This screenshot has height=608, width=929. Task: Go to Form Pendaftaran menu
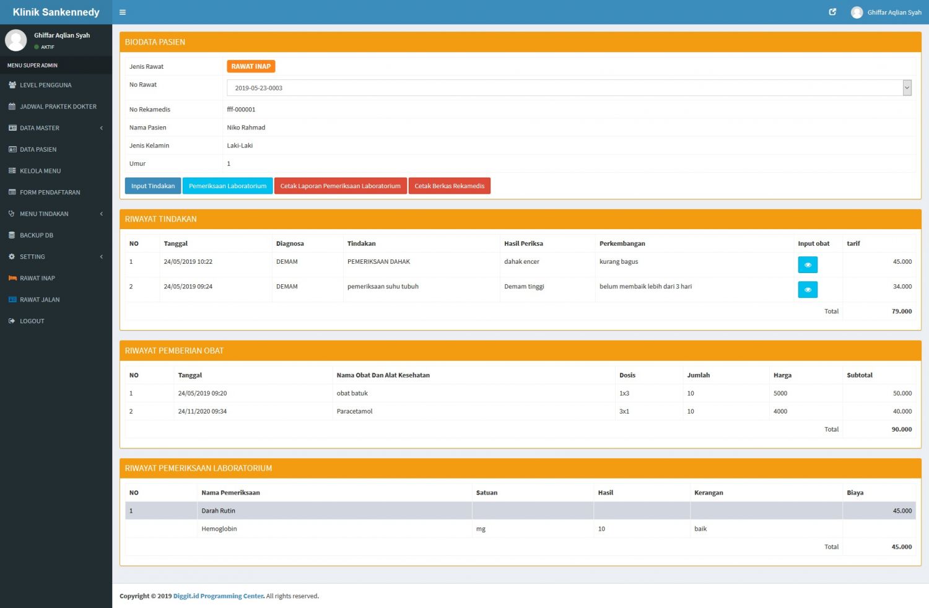[x=50, y=193]
